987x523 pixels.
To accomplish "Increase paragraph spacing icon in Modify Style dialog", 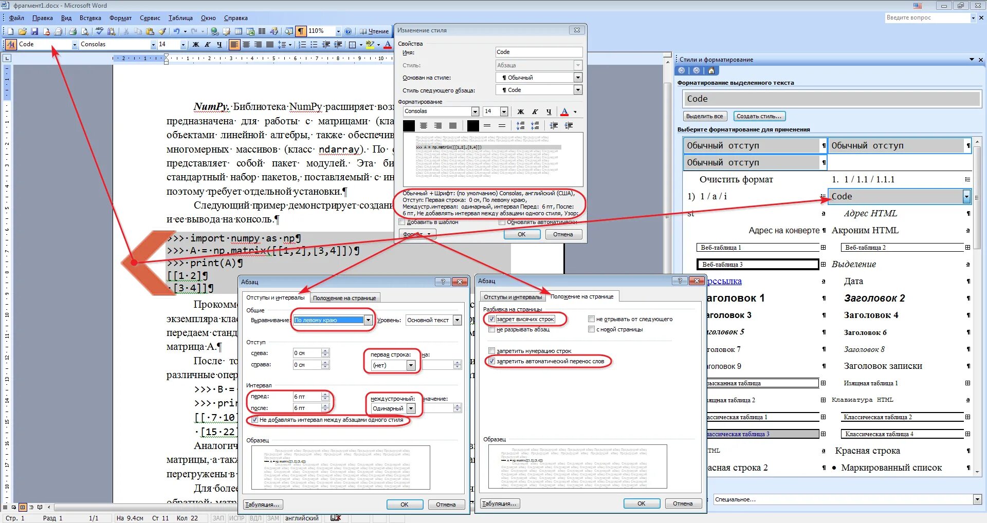I will pos(521,125).
